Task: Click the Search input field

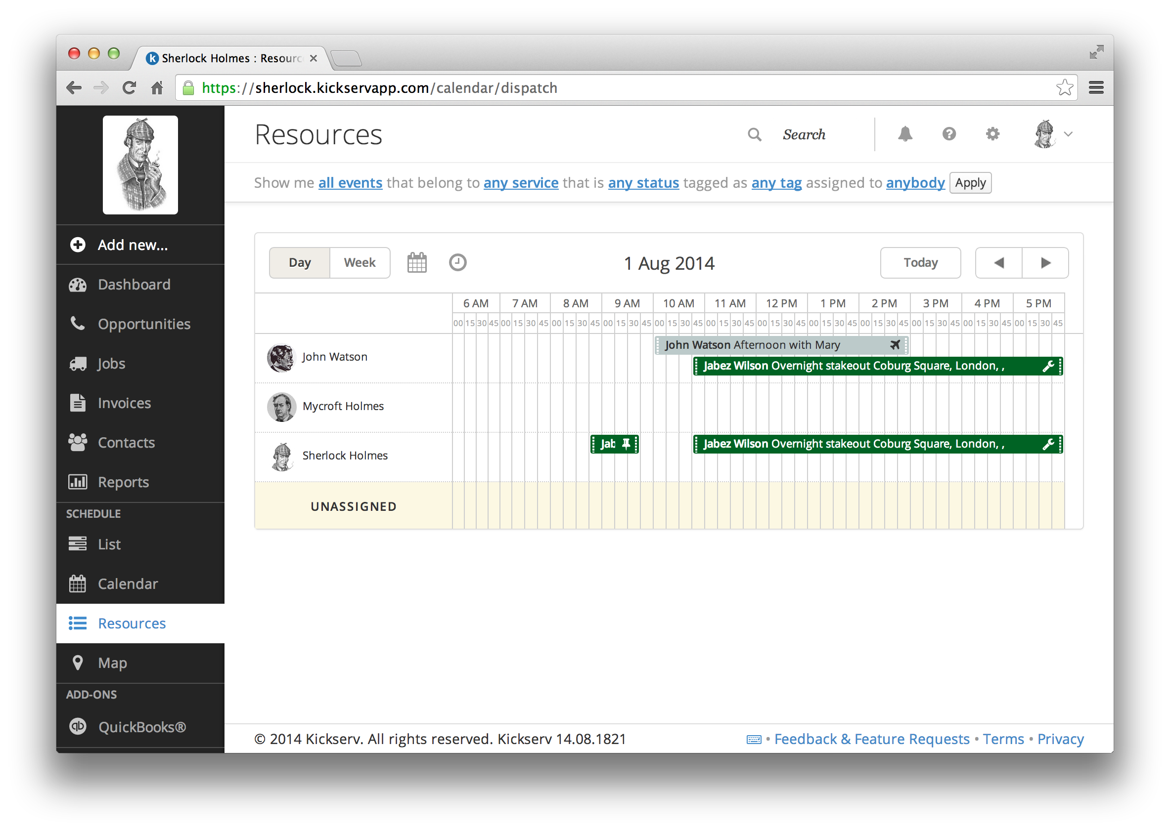Action: 804,134
